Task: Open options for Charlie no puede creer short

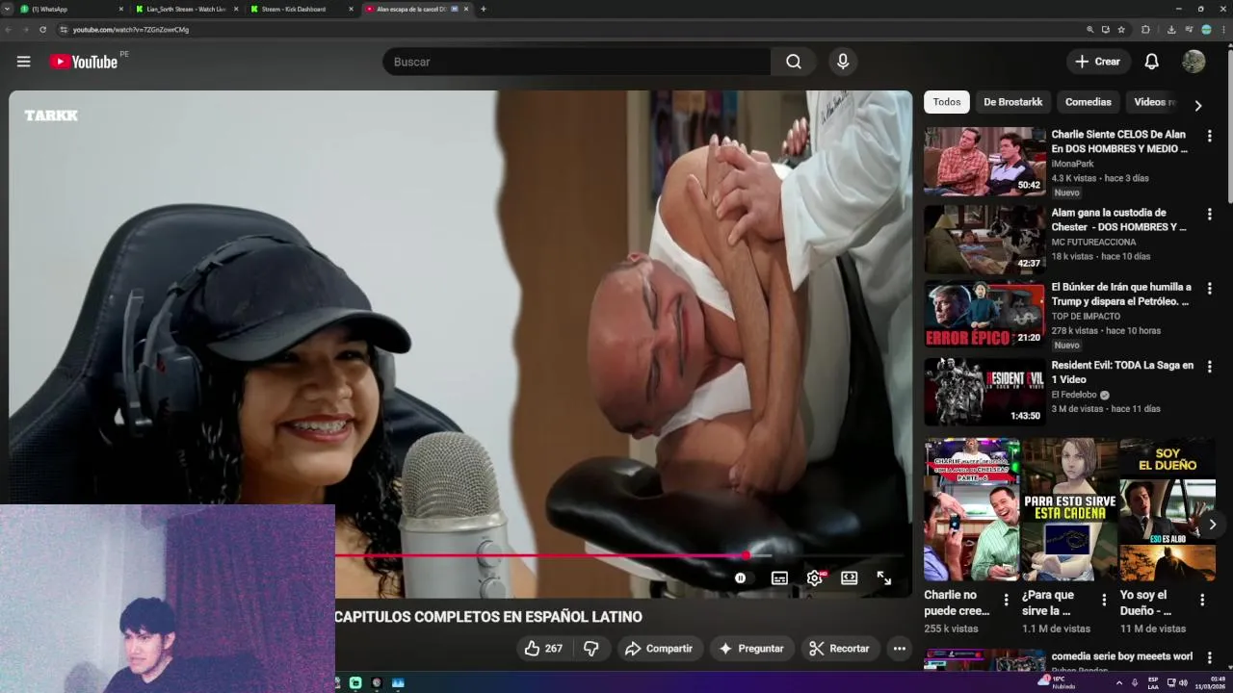Action: click(1006, 600)
